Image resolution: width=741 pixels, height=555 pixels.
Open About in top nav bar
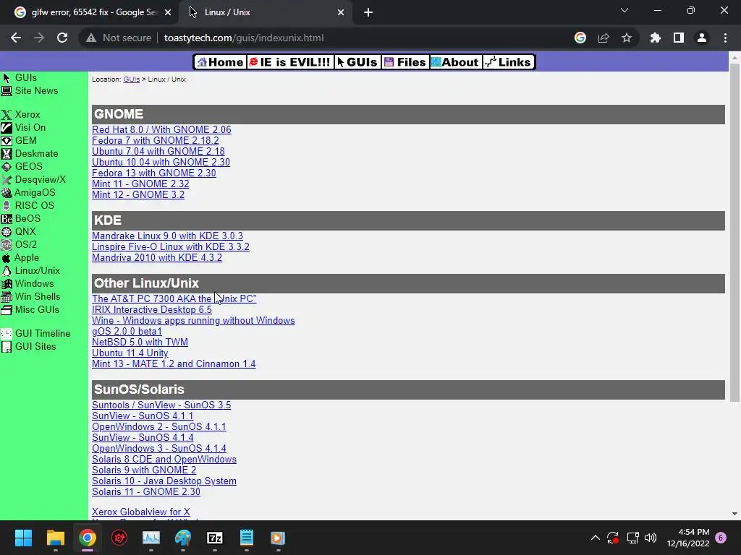[456, 62]
